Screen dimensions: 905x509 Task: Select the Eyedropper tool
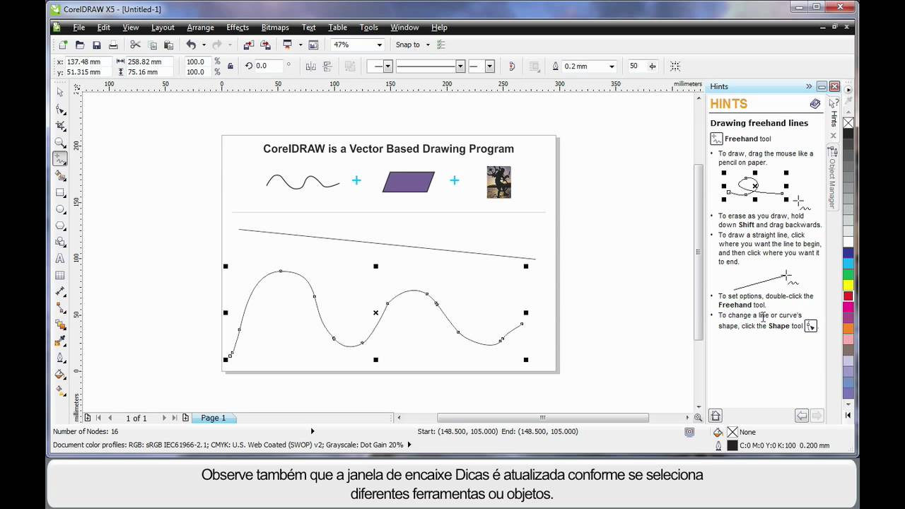pos(60,342)
